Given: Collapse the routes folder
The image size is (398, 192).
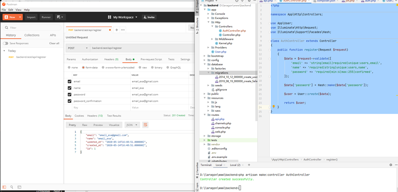Looking at the screenshot, I should point(205,115).
